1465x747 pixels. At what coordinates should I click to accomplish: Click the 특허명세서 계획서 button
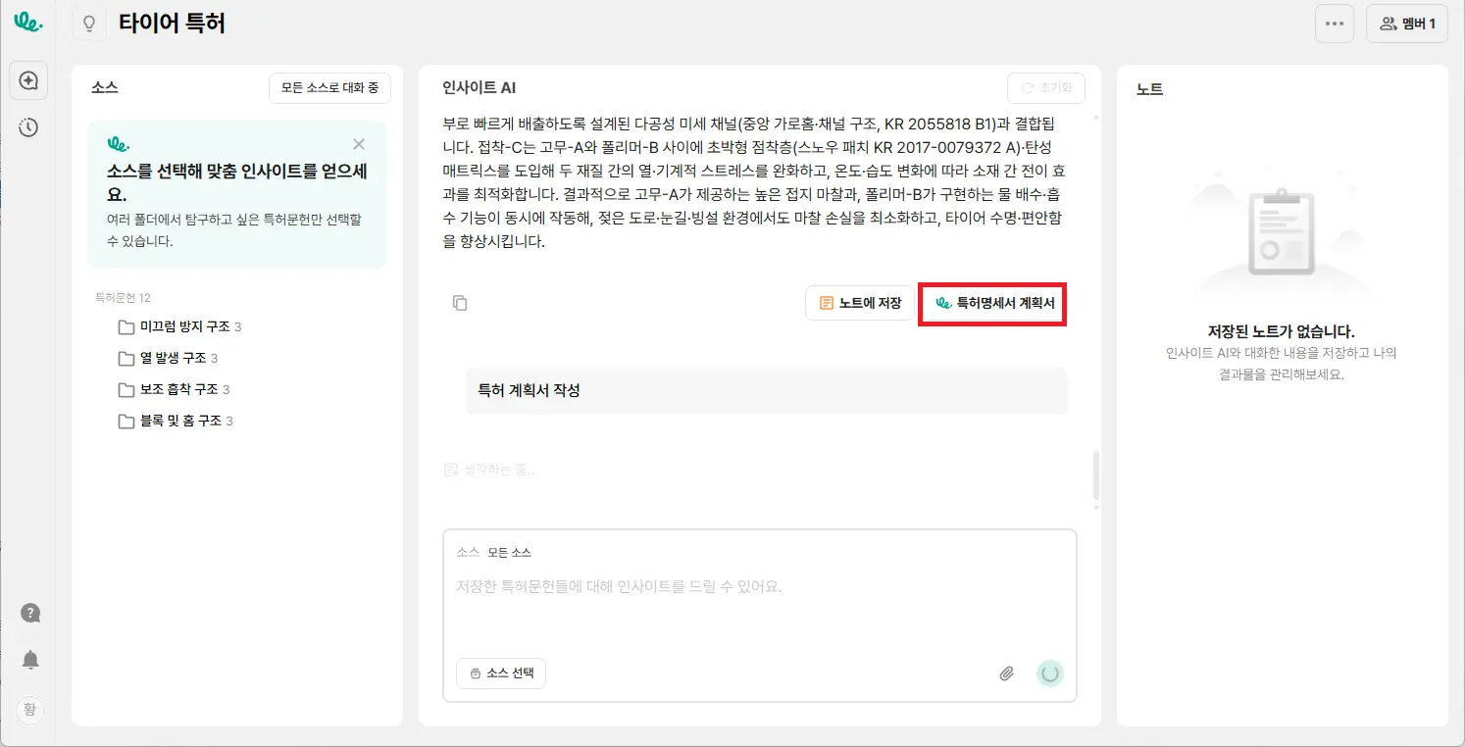(993, 304)
